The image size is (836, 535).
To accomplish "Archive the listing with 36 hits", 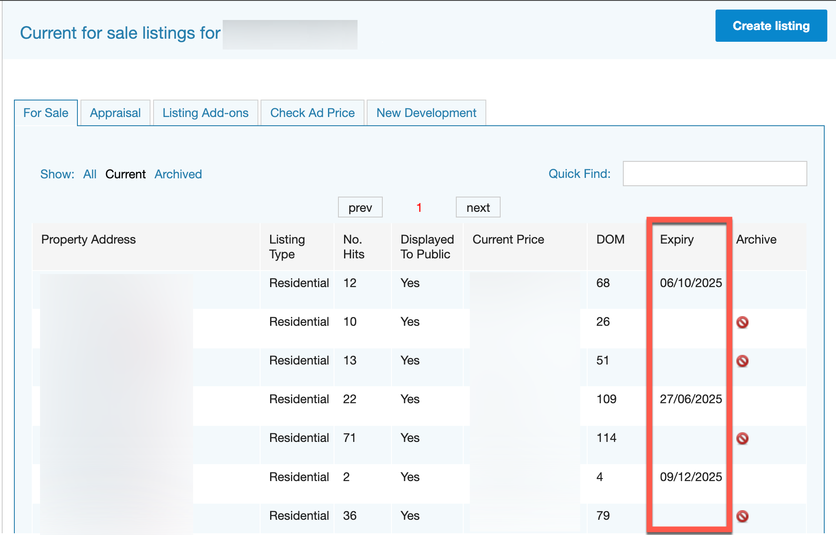I will pos(742,517).
